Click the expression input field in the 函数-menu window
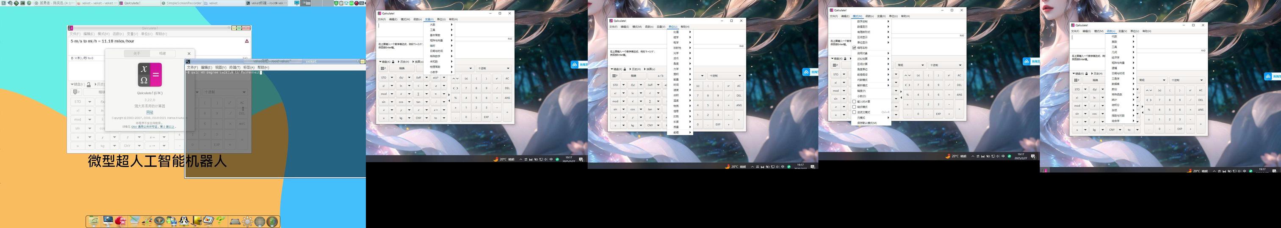The height and width of the screenshot is (228, 1281). tap(1139, 41)
